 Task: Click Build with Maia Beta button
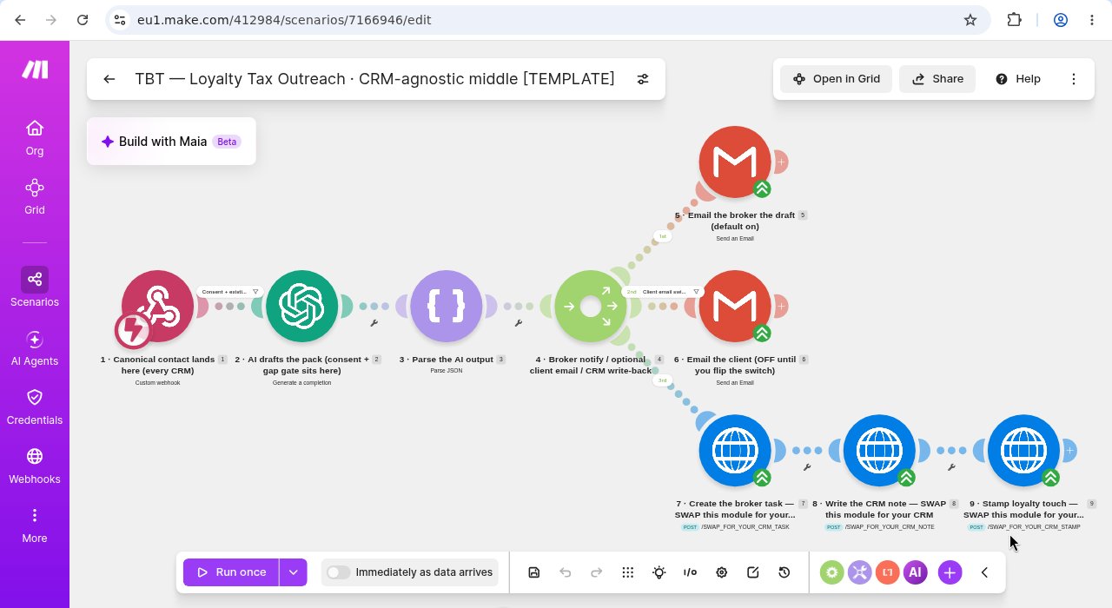click(171, 142)
